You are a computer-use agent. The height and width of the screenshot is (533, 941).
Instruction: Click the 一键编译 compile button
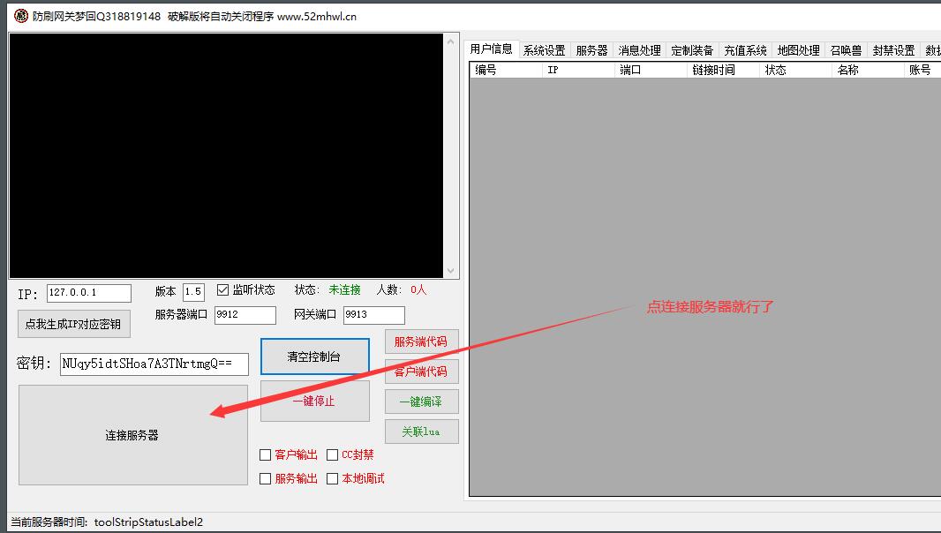pyautogui.click(x=421, y=401)
